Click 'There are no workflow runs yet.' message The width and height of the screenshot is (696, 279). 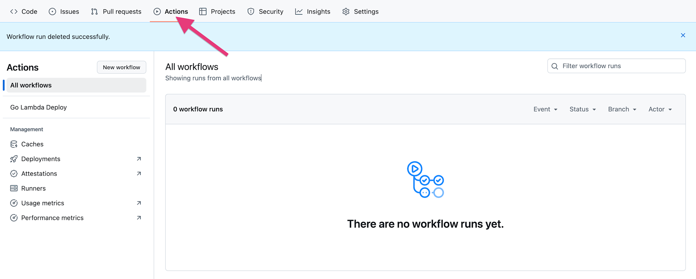tap(425, 224)
